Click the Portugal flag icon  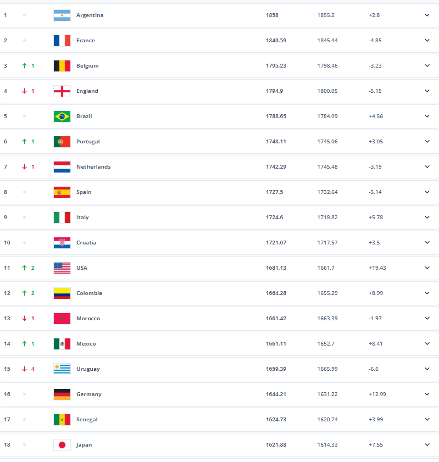(62, 142)
